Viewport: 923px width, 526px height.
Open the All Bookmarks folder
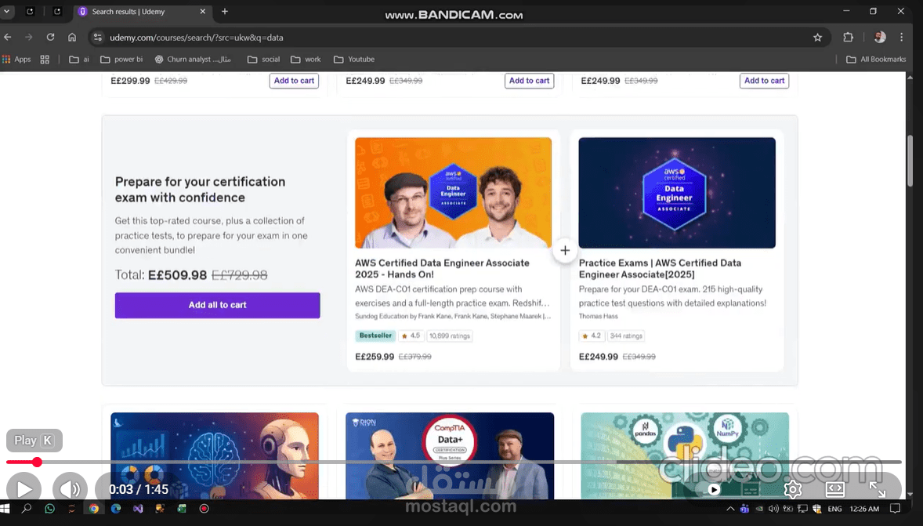coord(876,59)
